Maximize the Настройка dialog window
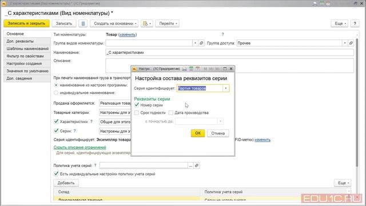The width and height of the screenshot is (366, 206). click(x=225, y=69)
